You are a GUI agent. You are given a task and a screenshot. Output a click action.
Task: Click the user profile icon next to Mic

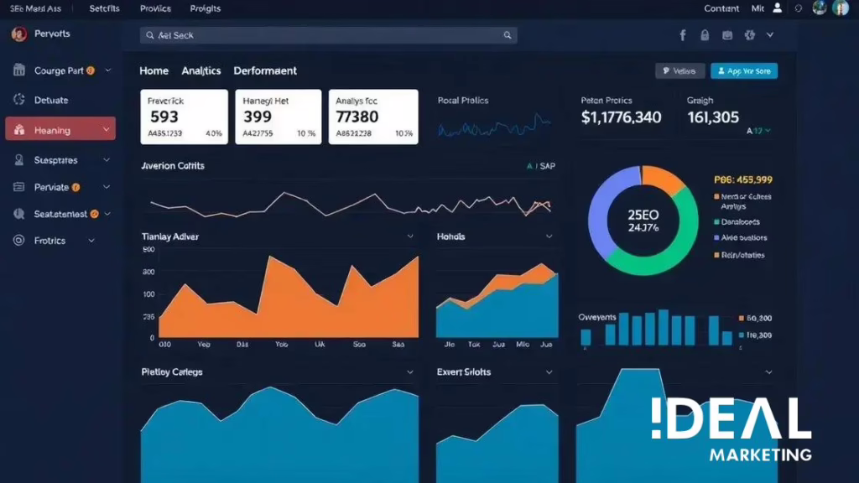pos(778,8)
